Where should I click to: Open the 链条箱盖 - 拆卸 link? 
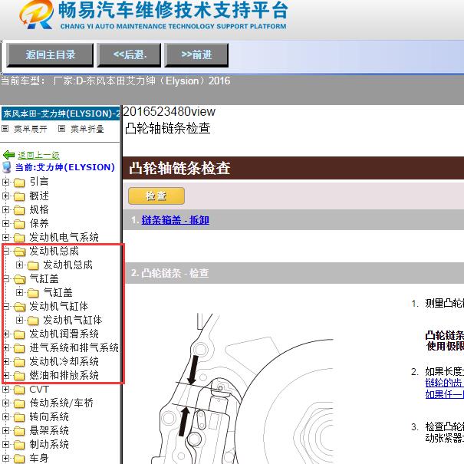[175, 220]
